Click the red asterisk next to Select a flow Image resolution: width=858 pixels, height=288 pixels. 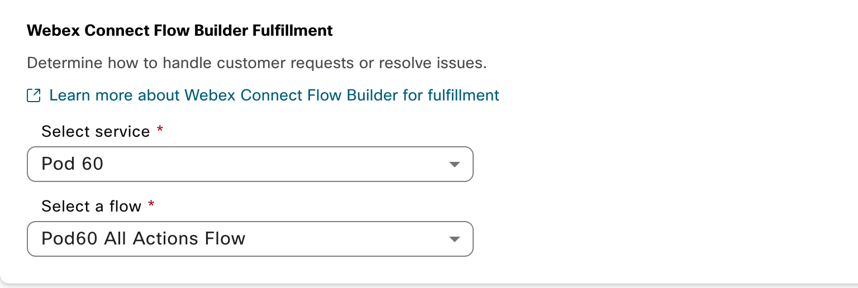pos(151,205)
